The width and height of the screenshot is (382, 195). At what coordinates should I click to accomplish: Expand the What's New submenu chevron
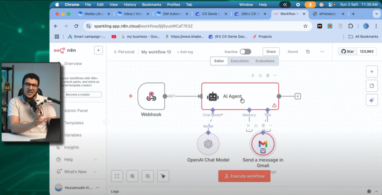[x=95, y=172]
